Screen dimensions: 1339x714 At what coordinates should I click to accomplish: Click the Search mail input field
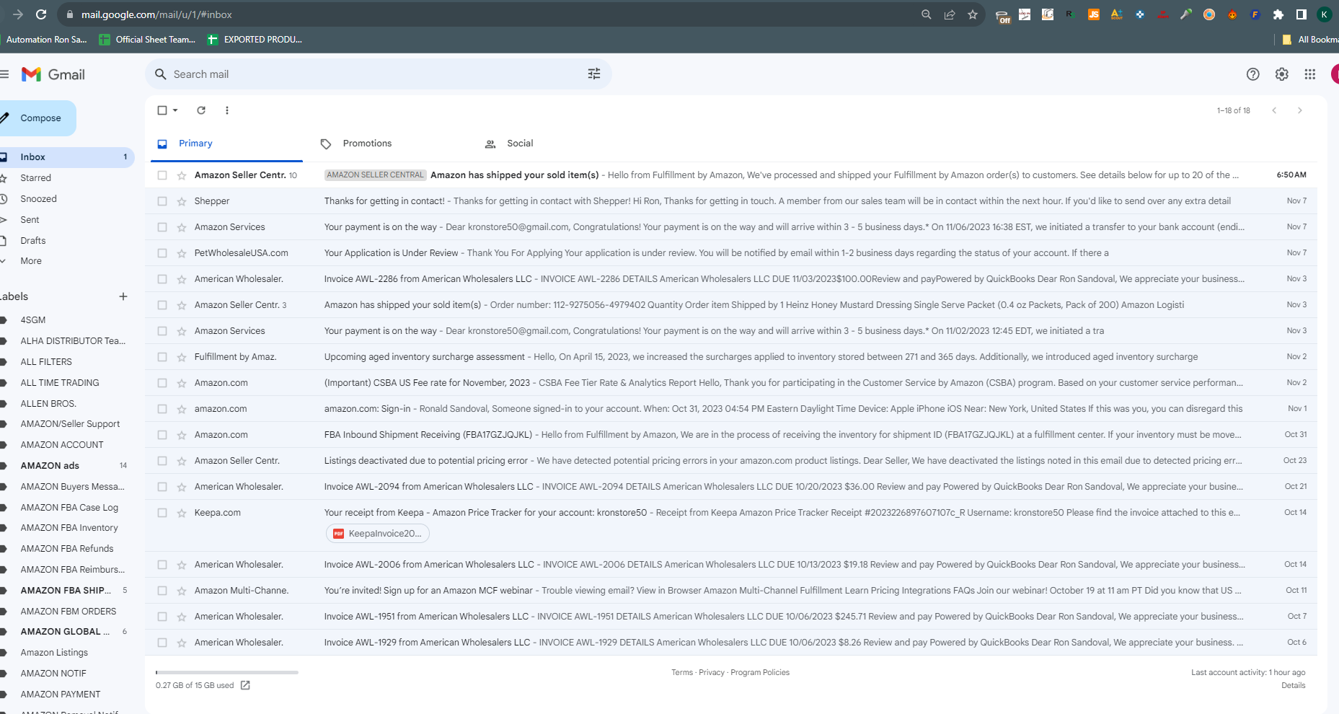[379, 74]
